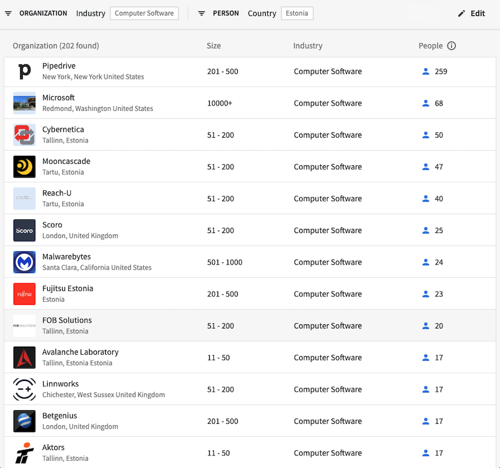Switch to the ORGANIZATION section
The height and width of the screenshot is (468, 500).
coord(43,13)
